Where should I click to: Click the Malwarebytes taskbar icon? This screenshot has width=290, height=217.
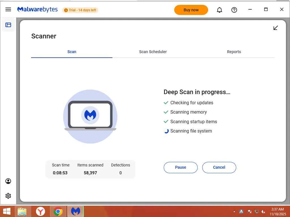75,211
